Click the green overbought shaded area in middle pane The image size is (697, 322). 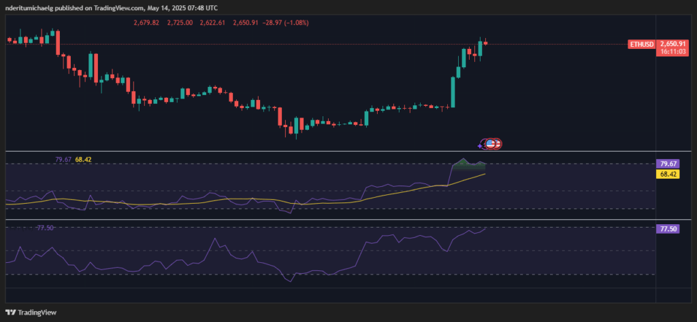pos(468,164)
